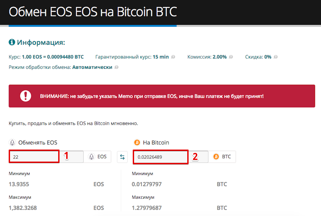Click the Автоматически processing mode text
The image size is (321, 216).
92,67
